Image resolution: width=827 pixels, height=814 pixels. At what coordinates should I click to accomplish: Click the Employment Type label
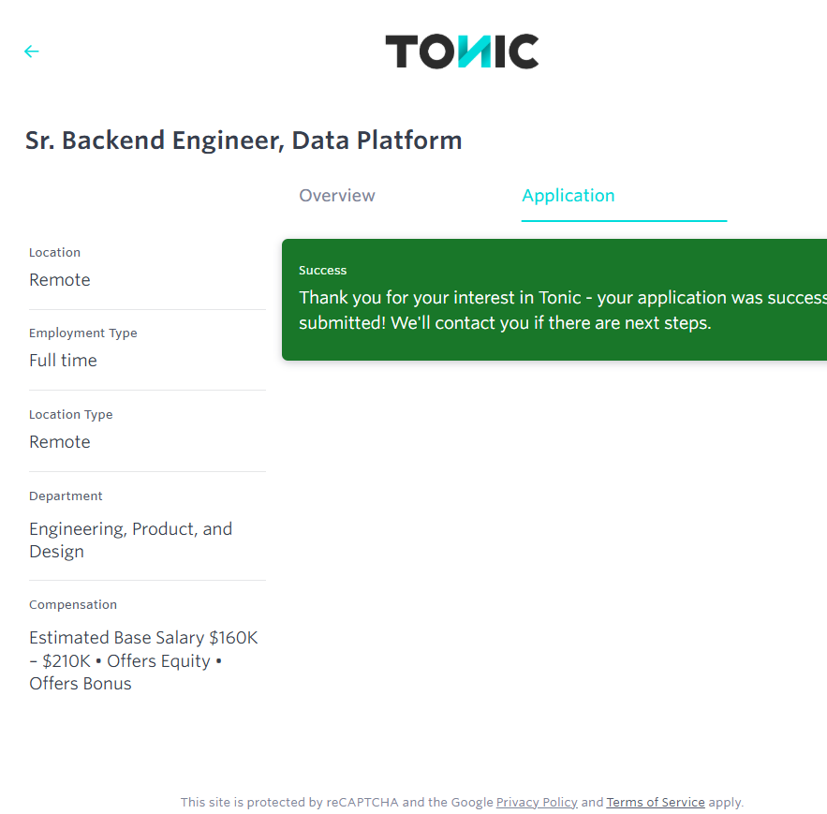point(83,333)
